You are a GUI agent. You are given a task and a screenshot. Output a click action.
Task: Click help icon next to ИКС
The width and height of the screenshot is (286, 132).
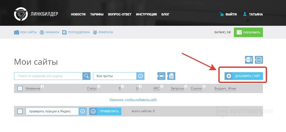coord(162,86)
